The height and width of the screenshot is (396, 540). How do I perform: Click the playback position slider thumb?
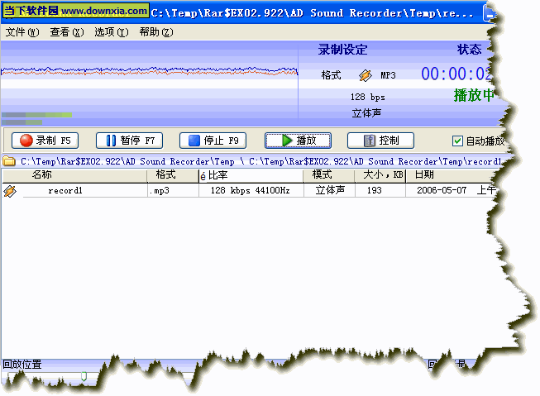pyautogui.click(x=83, y=377)
